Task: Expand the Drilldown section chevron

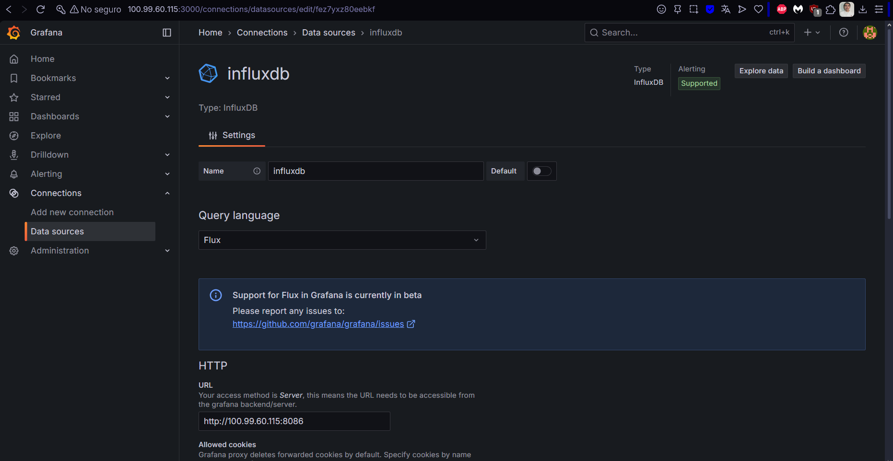Action: (x=167, y=155)
